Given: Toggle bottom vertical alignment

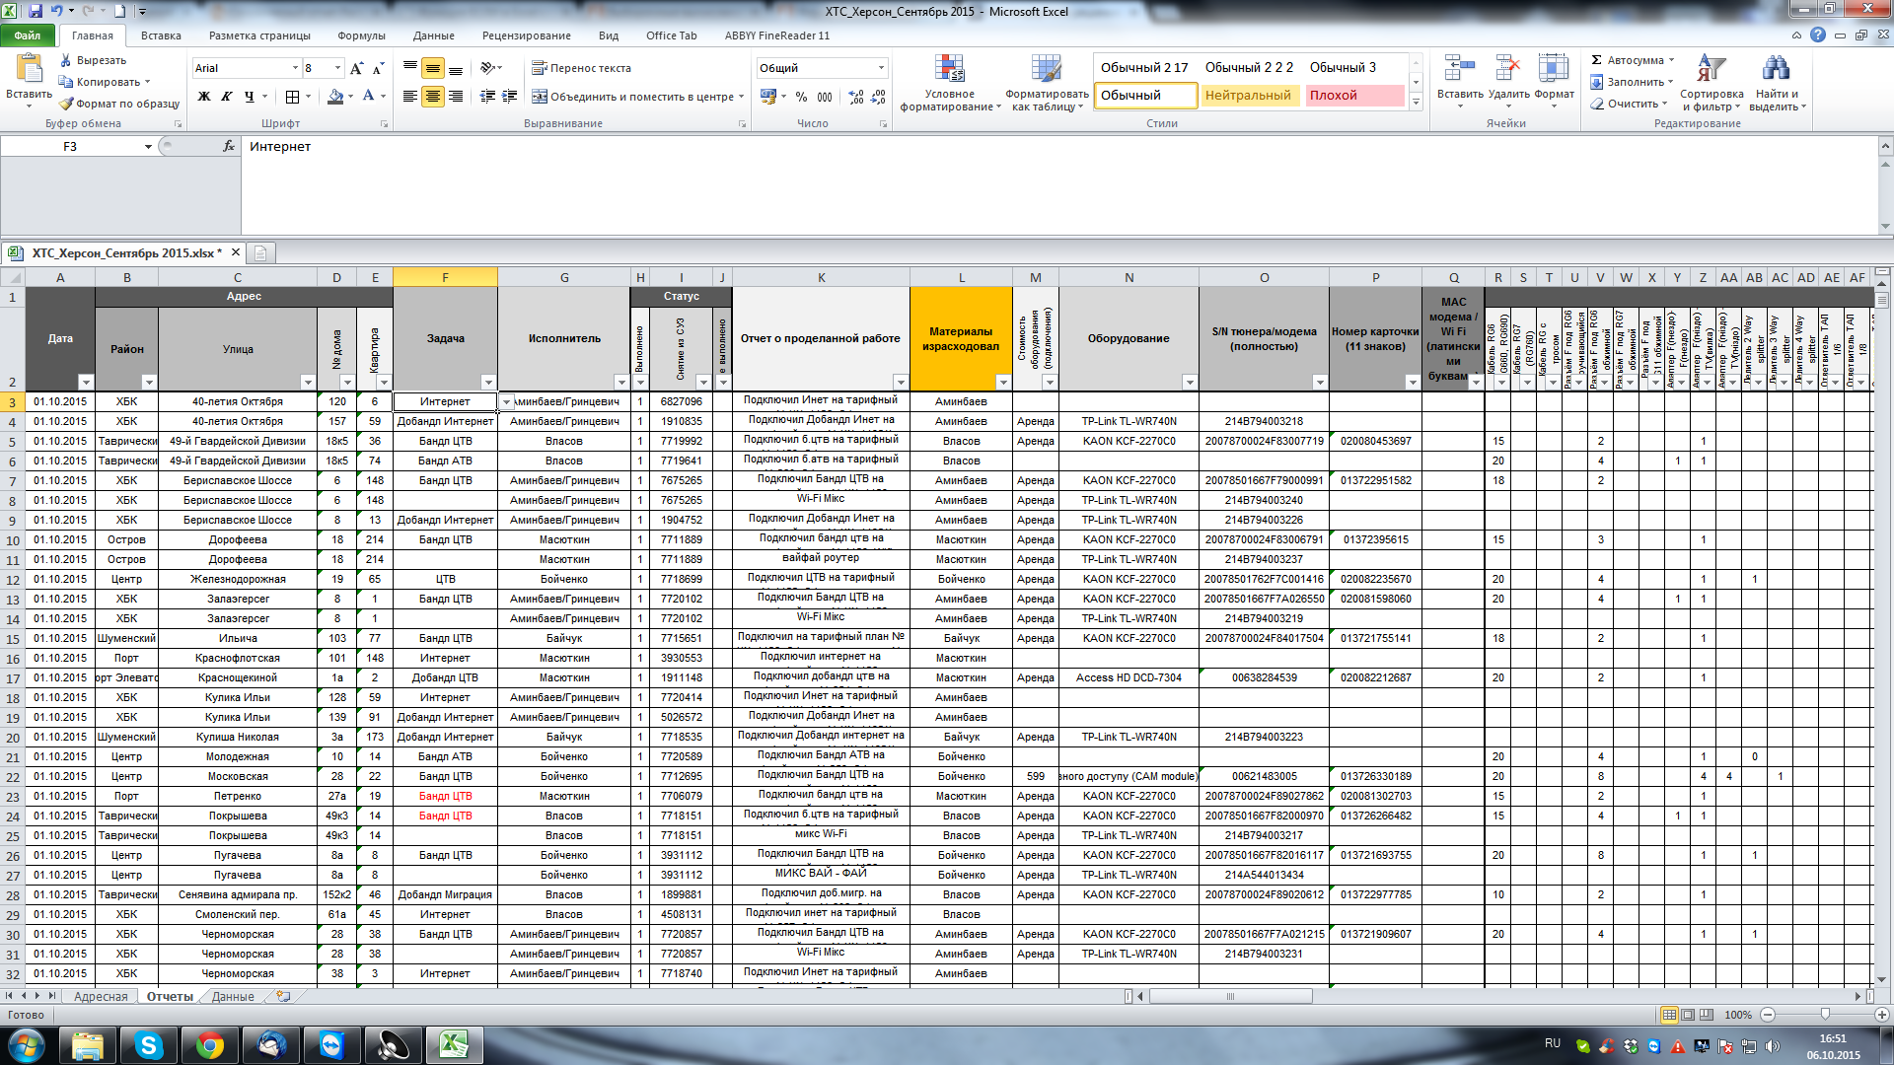Looking at the screenshot, I should [456, 68].
